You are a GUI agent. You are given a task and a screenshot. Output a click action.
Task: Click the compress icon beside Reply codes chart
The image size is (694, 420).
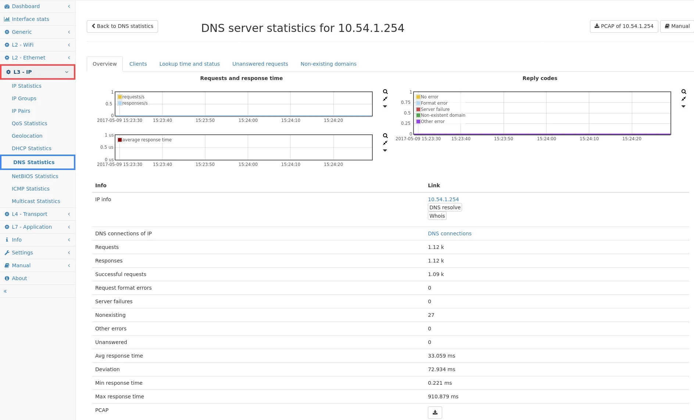(x=684, y=99)
